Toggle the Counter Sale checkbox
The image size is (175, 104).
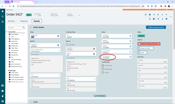pyautogui.click(x=103, y=66)
